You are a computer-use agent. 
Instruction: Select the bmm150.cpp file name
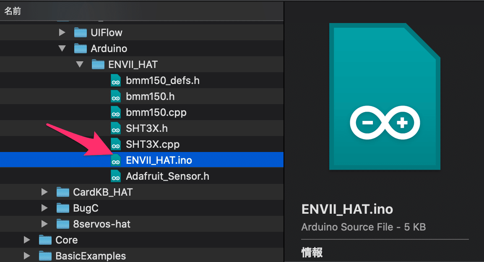click(x=156, y=113)
